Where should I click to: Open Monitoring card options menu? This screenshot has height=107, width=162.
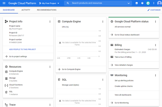click(155, 75)
